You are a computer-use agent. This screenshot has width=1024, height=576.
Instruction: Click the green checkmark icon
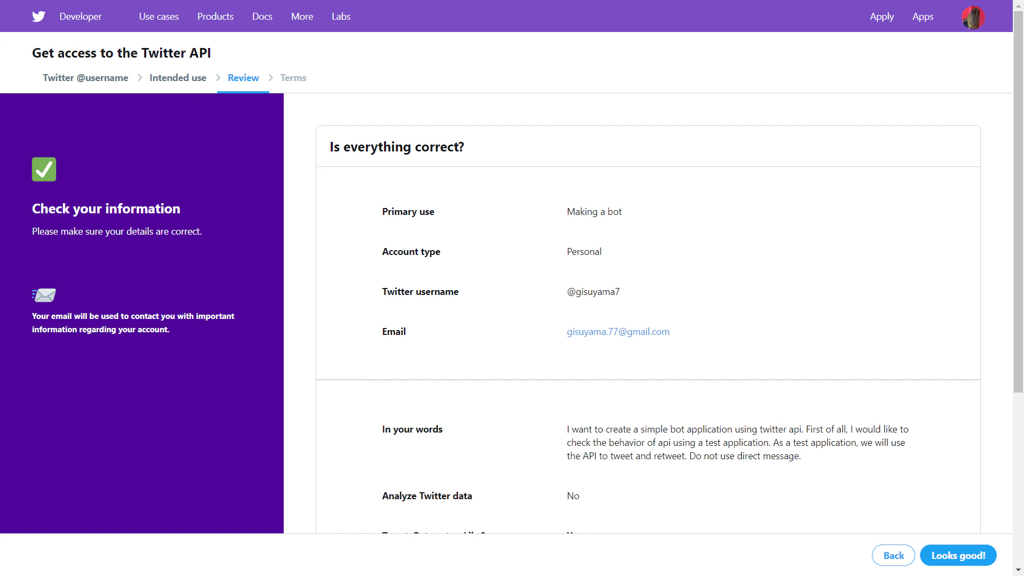[44, 170]
